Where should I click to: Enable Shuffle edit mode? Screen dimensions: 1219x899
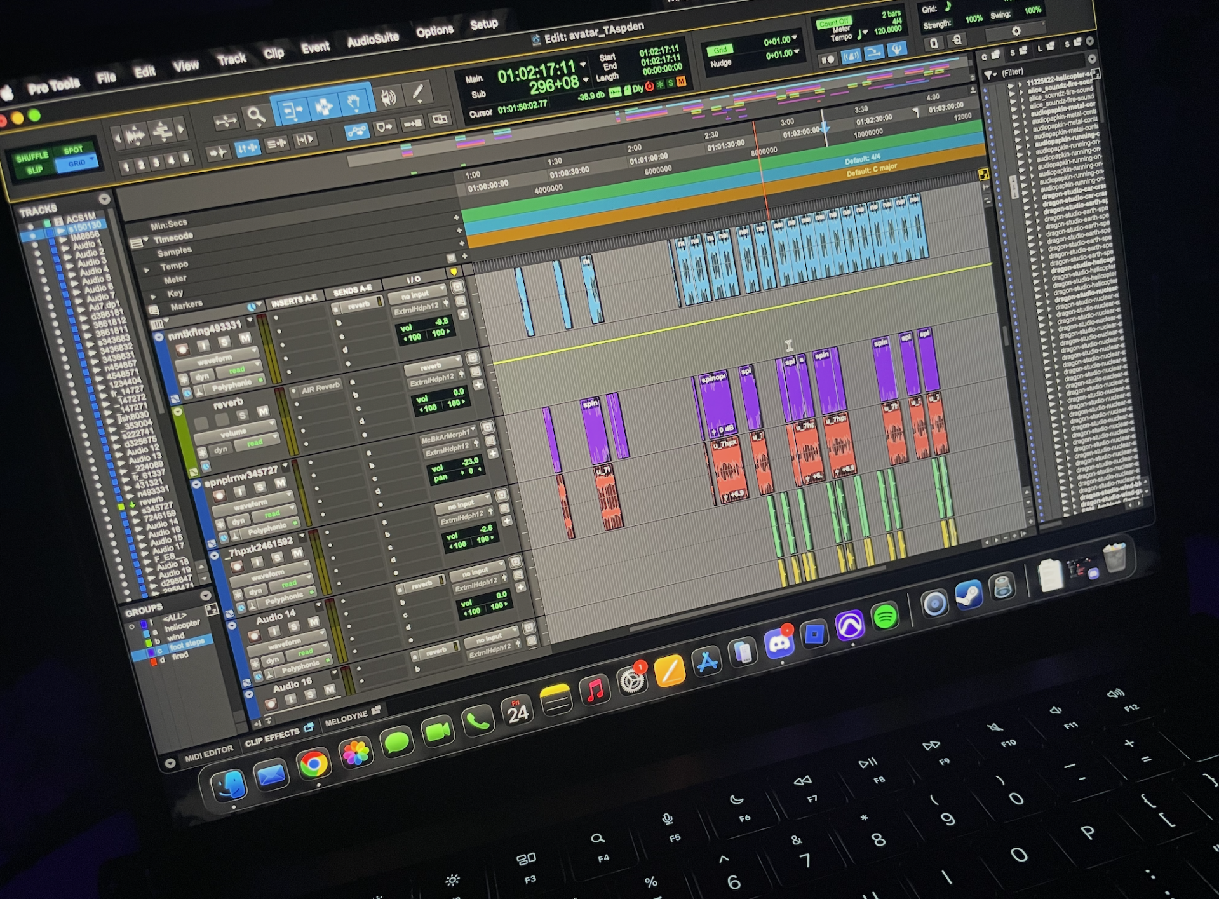[32, 158]
